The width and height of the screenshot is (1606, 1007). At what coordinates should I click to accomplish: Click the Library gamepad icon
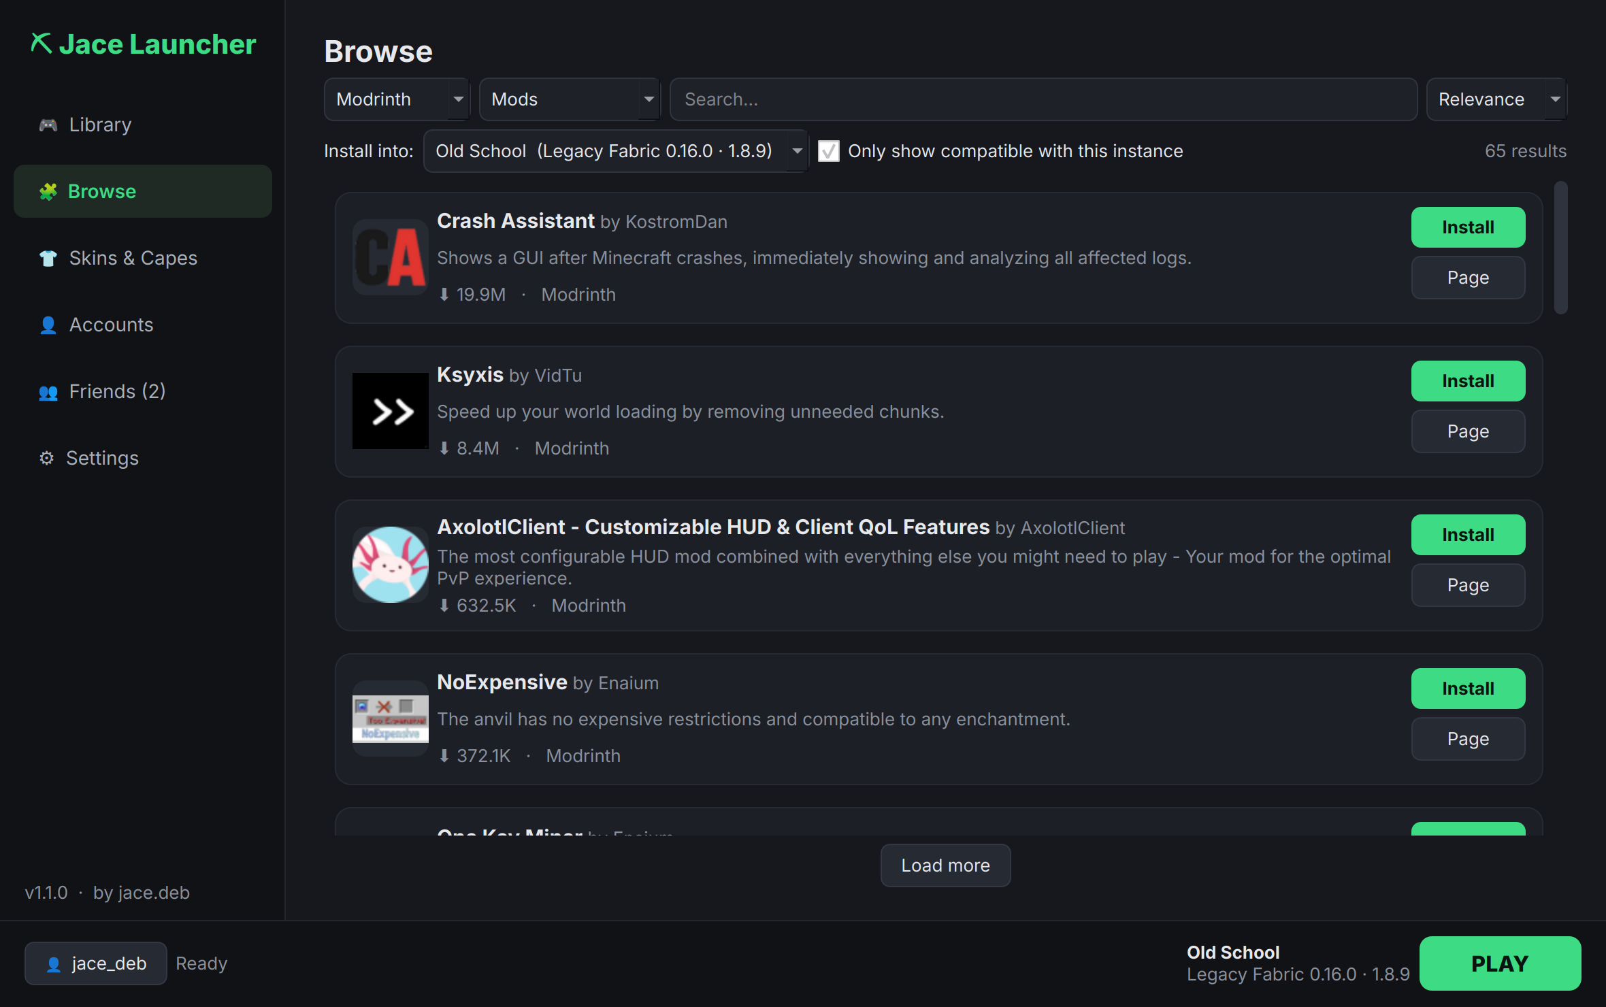(48, 125)
